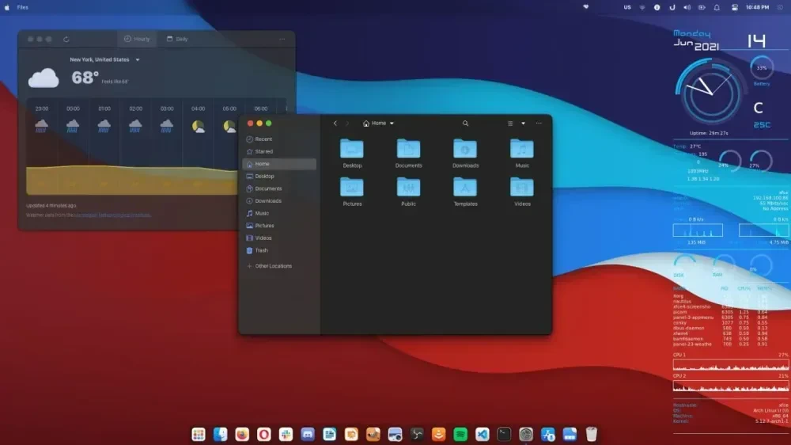Select Recent in Files sidebar
Viewport: 791px width, 445px height.
(x=279, y=139)
